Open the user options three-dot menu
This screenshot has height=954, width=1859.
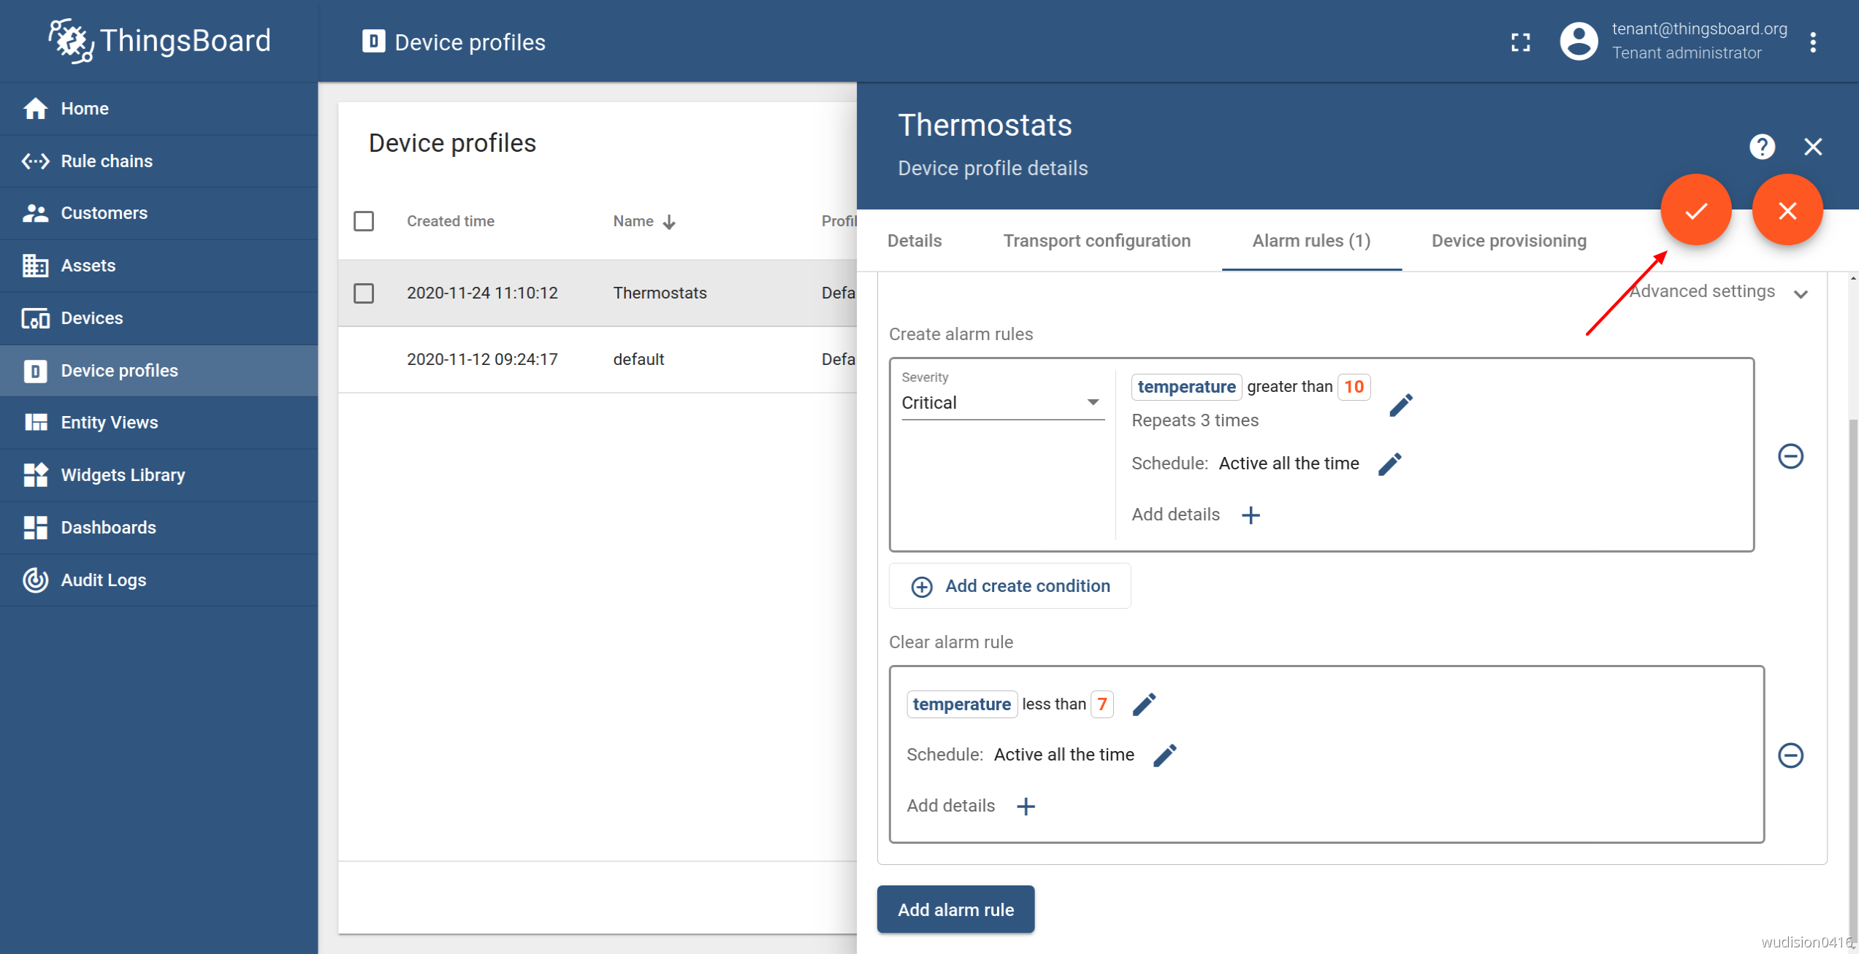[x=1812, y=42]
